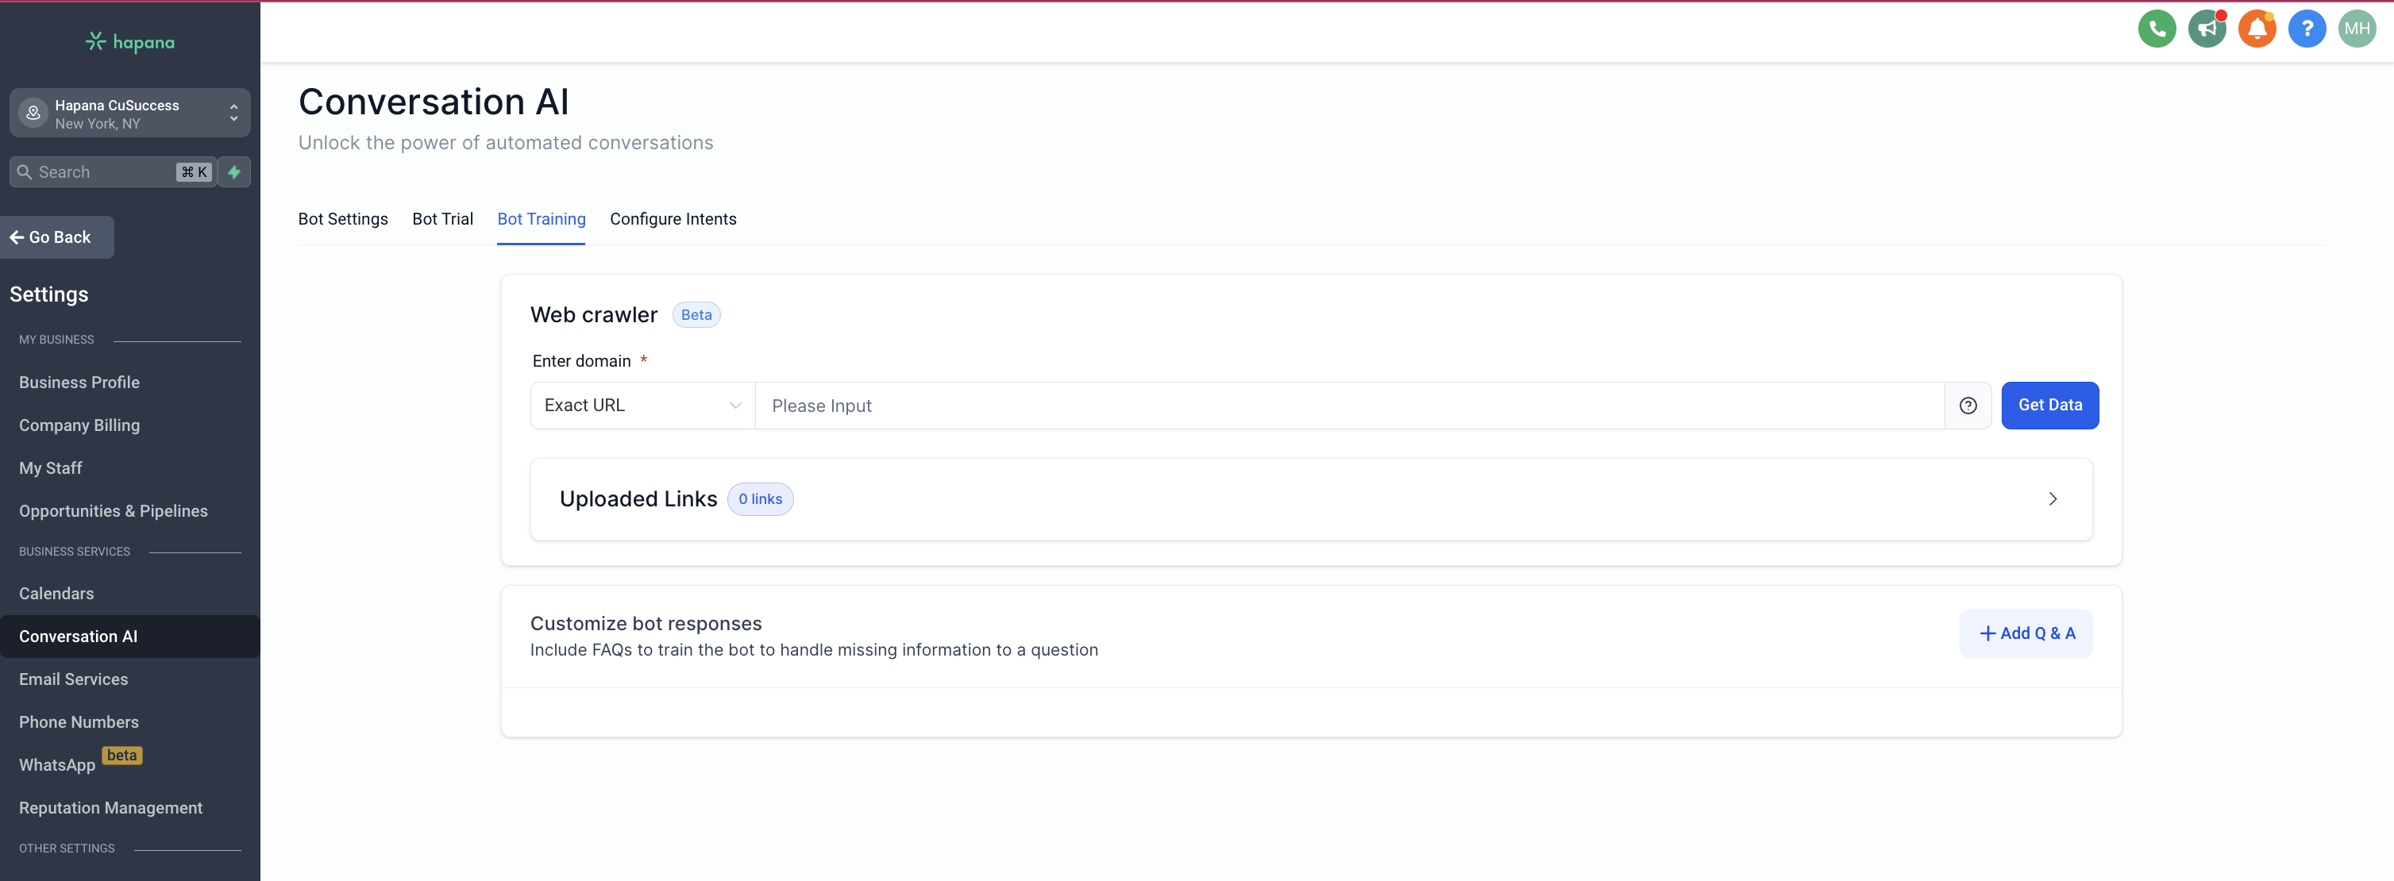Click the green lightning quick actions icon
Image resolution: width=2394 pixels, height=881 pixels.
234,172
